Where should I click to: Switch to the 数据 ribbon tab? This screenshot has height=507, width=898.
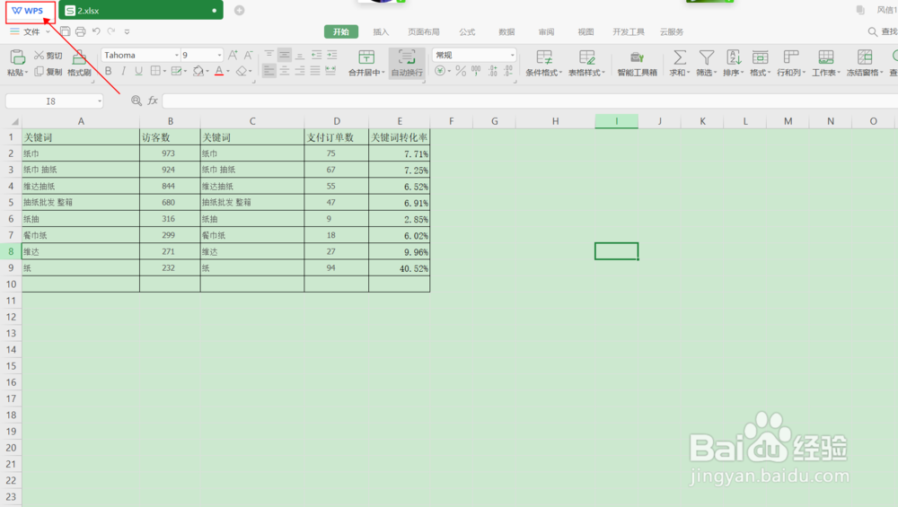(506, 31)
